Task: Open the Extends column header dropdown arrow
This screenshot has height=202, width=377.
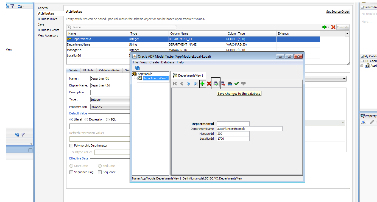Action: [x=347, y=33]
